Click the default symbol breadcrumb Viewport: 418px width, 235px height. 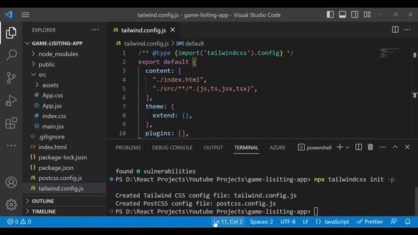coord(195,44)
